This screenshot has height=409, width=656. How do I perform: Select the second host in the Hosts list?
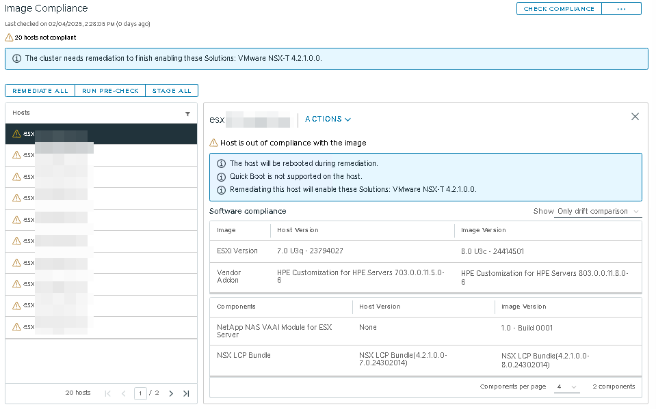click(x=68, y=154)
